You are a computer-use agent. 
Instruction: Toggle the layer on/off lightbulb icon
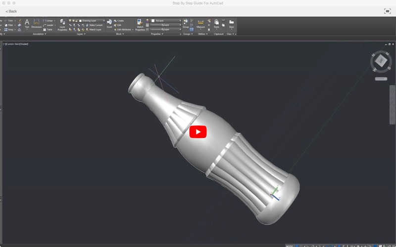tap(70, 21)
